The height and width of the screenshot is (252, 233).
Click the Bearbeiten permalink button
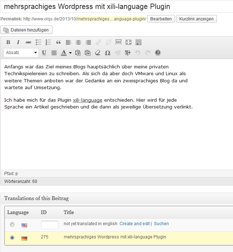(x=161, y=19)
